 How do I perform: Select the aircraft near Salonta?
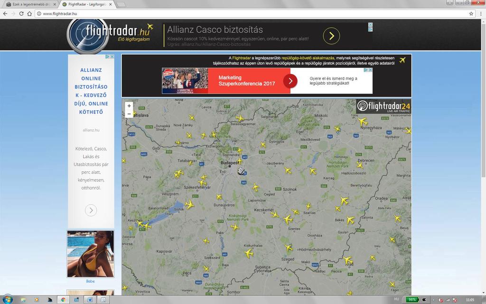pos(350,220)
